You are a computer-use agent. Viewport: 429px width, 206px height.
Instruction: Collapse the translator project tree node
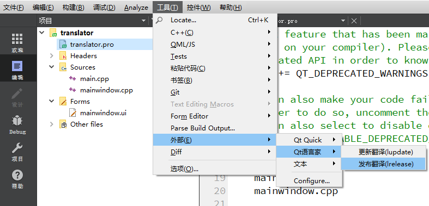tap(42, 33)
